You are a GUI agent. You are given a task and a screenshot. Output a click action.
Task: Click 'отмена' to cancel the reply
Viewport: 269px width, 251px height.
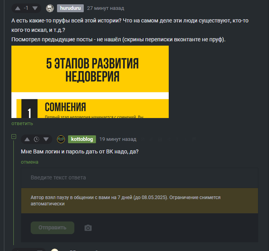tap(29, 162)
